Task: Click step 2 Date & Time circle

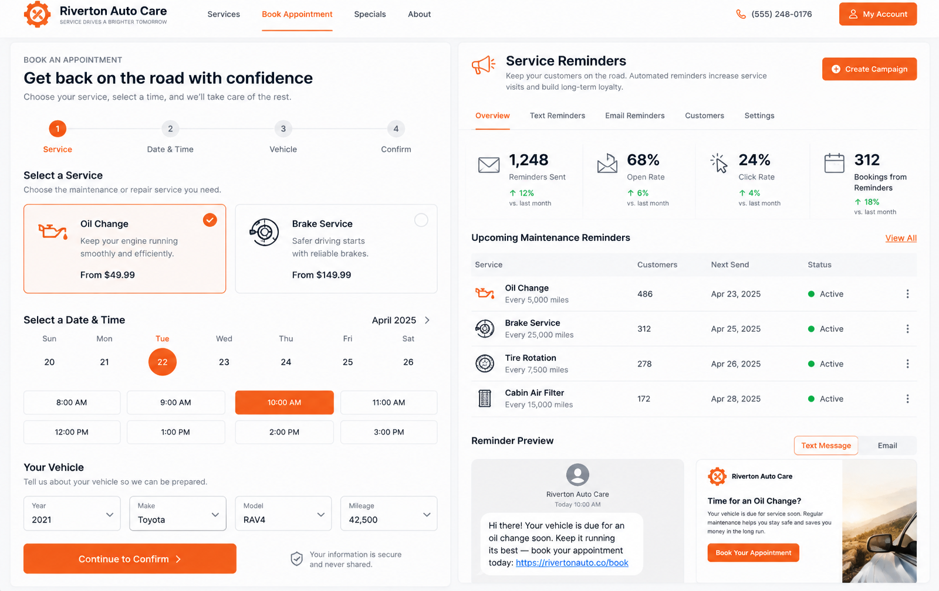Action: tap(170, 129)
